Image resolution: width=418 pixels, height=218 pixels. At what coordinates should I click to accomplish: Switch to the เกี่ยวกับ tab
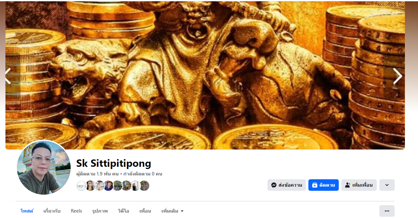coord(52,211)
